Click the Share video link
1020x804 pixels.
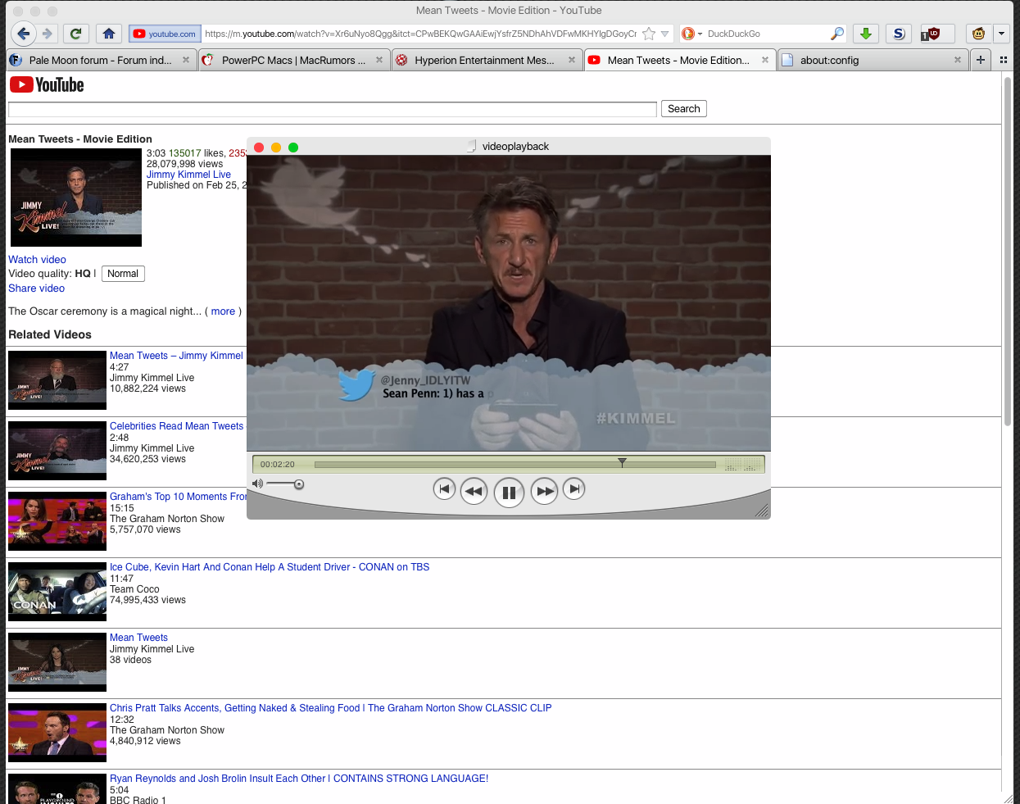click(36, 288)
